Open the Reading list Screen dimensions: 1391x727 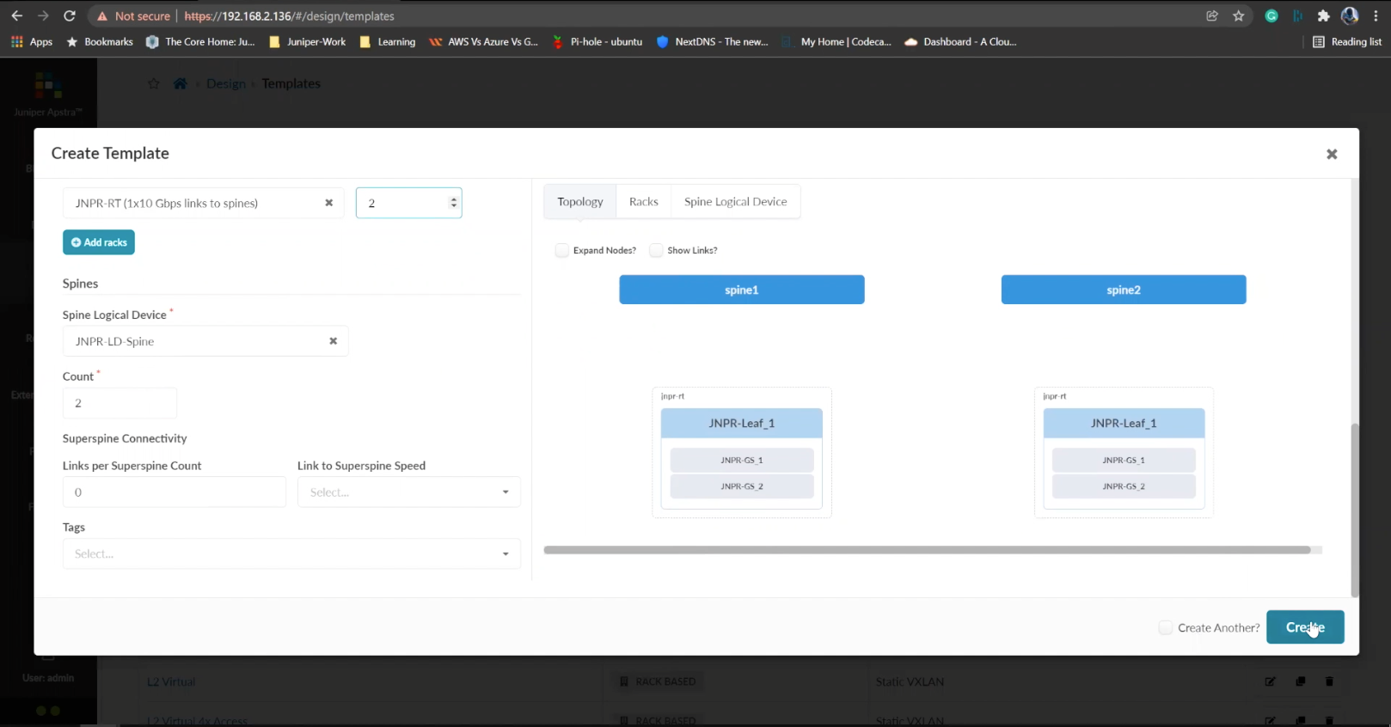coord(1347,41)
